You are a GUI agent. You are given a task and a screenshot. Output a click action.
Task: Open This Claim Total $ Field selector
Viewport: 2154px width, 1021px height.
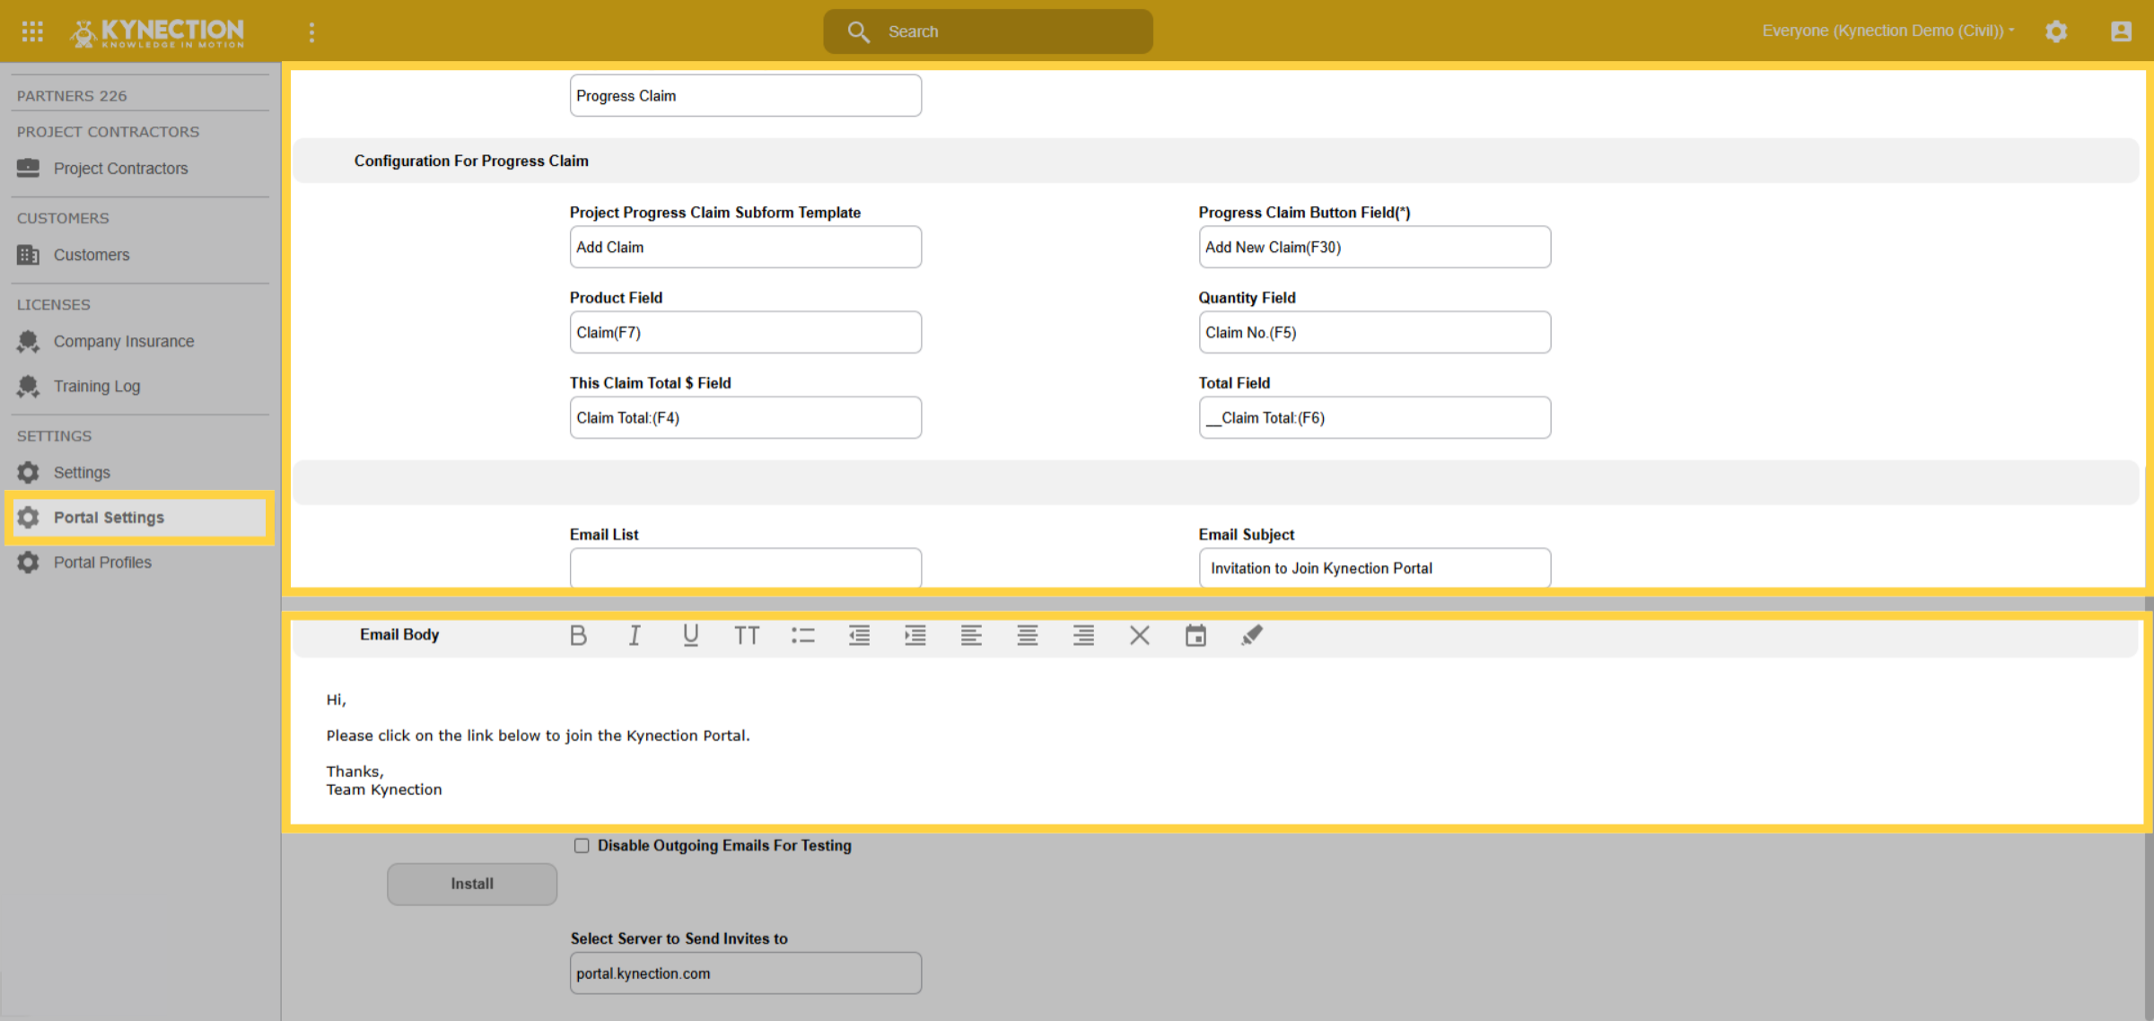745,417
